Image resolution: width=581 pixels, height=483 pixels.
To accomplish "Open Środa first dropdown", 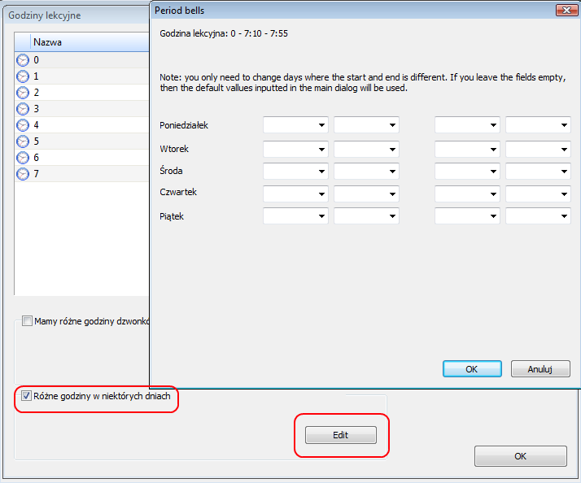I will point(295,171).
